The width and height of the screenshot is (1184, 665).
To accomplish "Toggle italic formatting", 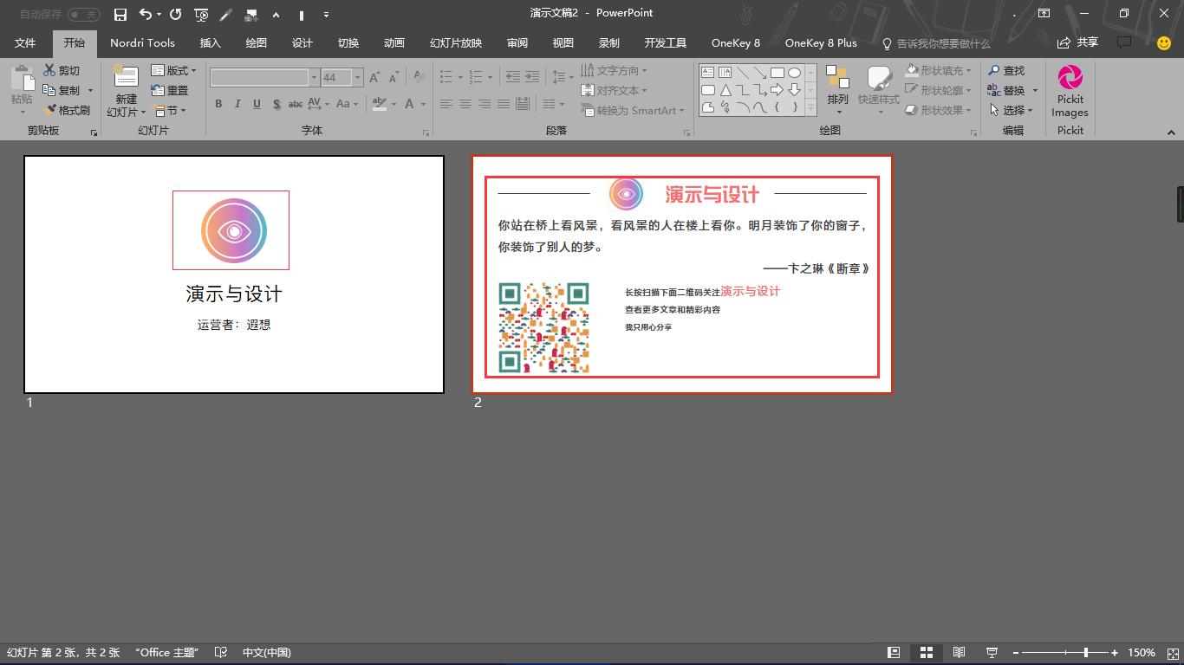I will (237, 104).
